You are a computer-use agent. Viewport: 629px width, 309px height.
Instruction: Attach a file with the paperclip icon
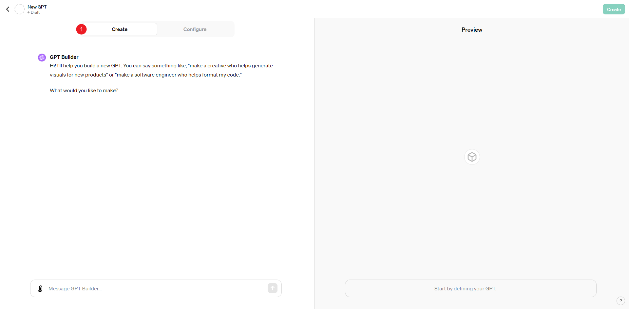click(40, 289)
